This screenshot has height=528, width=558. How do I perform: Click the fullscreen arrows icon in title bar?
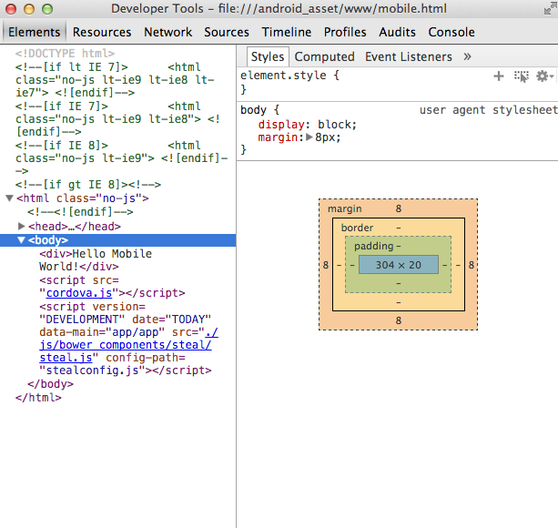tap(550, 9)
